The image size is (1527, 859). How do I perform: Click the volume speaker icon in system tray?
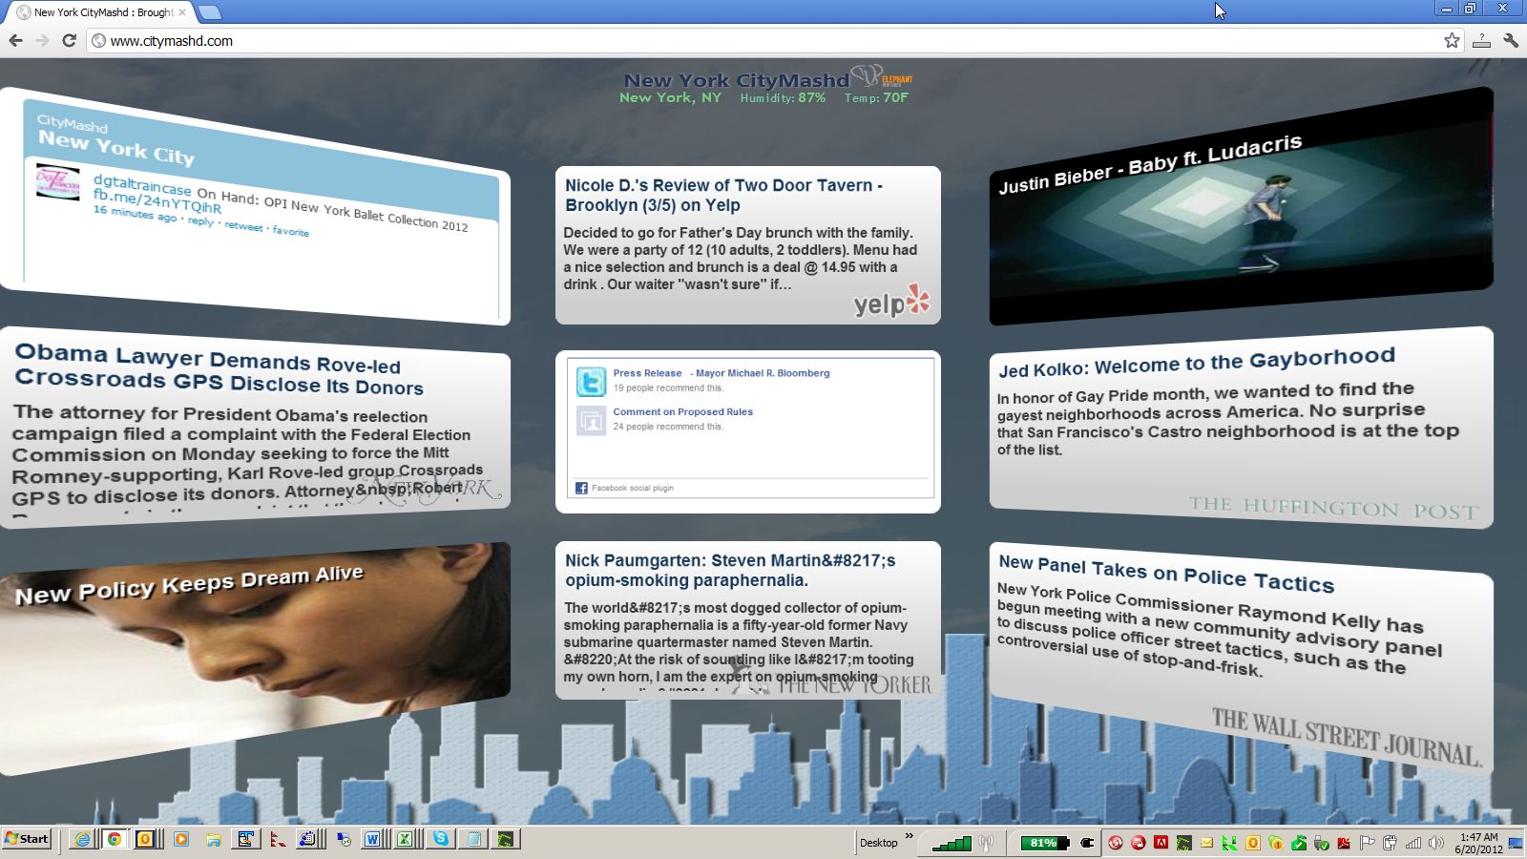point(1434,843)
